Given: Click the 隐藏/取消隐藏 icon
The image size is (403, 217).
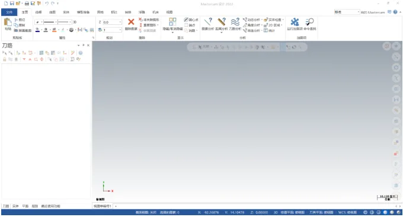Looking at the screenshot, I should (x=172, y=21).
